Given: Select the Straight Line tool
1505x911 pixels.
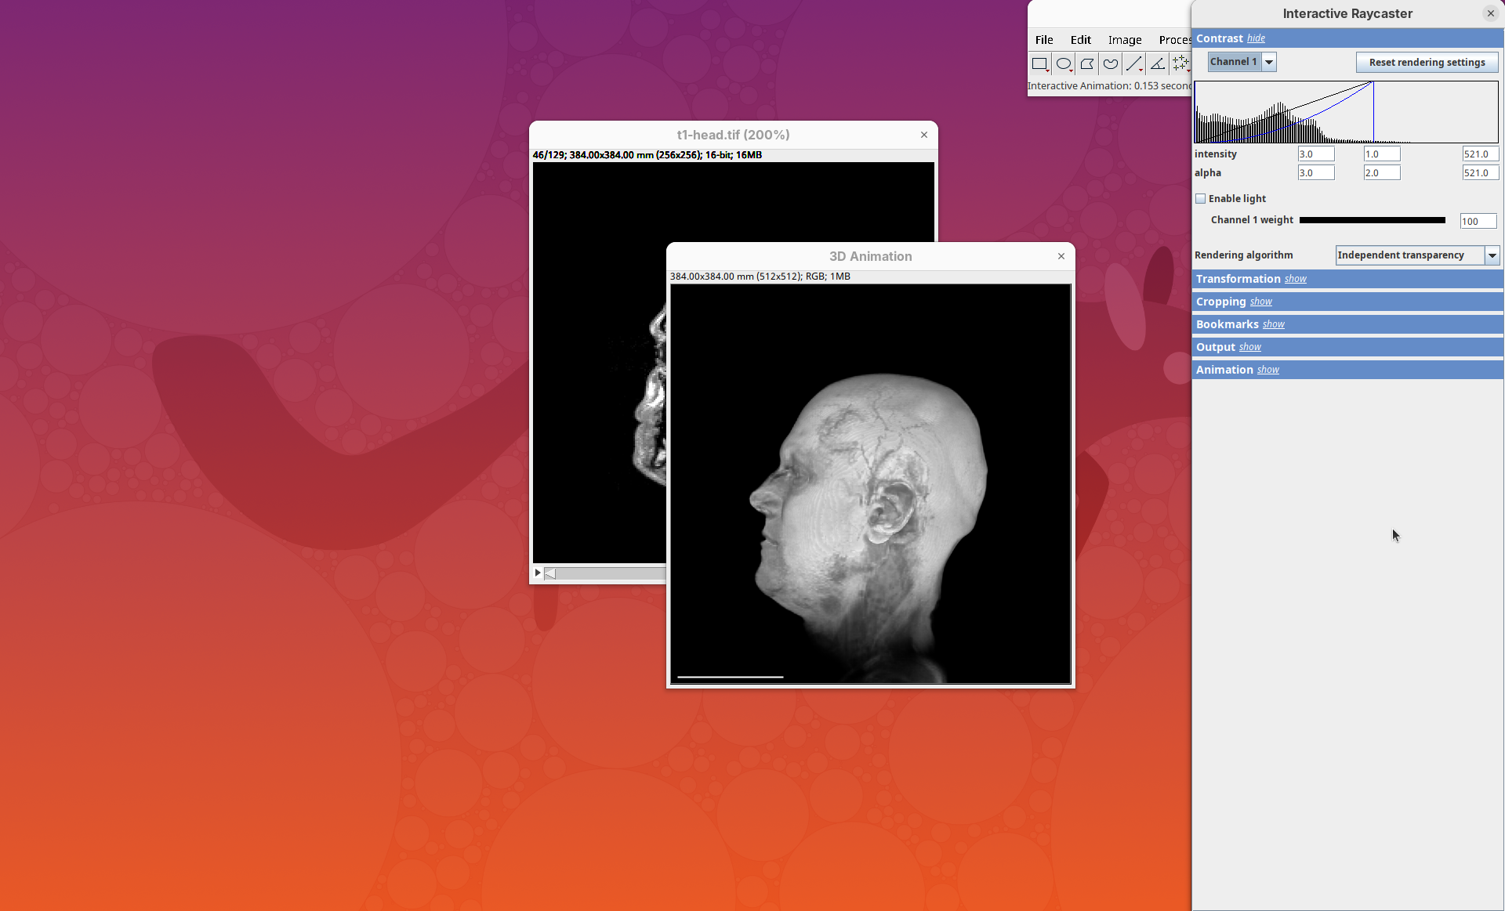Looking at the screenshot, I should point(1133,64).
